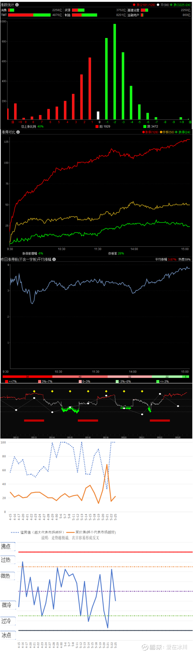Click the green 阴 3472 legend square
This screenshot has height=653, width=193.
[x=145, y=126]
